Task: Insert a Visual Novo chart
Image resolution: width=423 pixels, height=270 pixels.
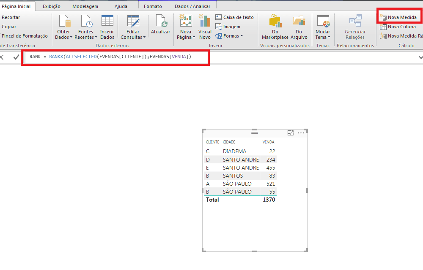Action: click(205, 27)
